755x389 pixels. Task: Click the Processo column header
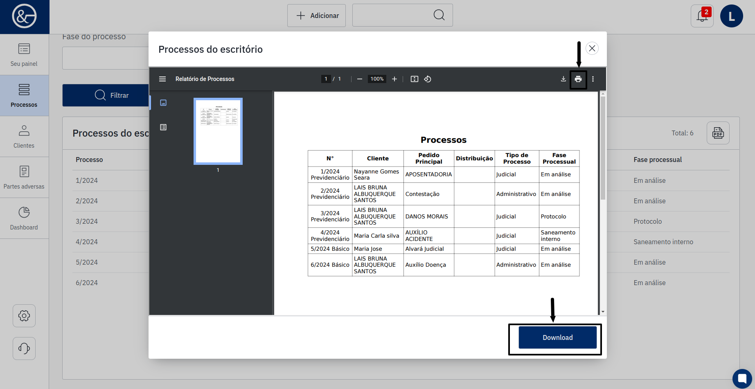coord(89,160)
